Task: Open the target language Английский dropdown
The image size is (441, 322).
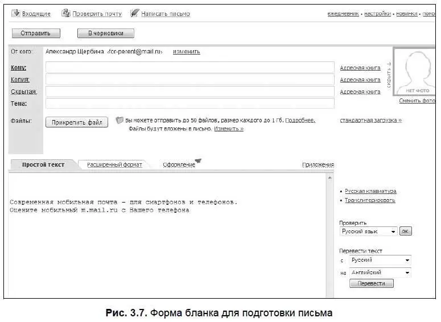Action: pos(380,273)
